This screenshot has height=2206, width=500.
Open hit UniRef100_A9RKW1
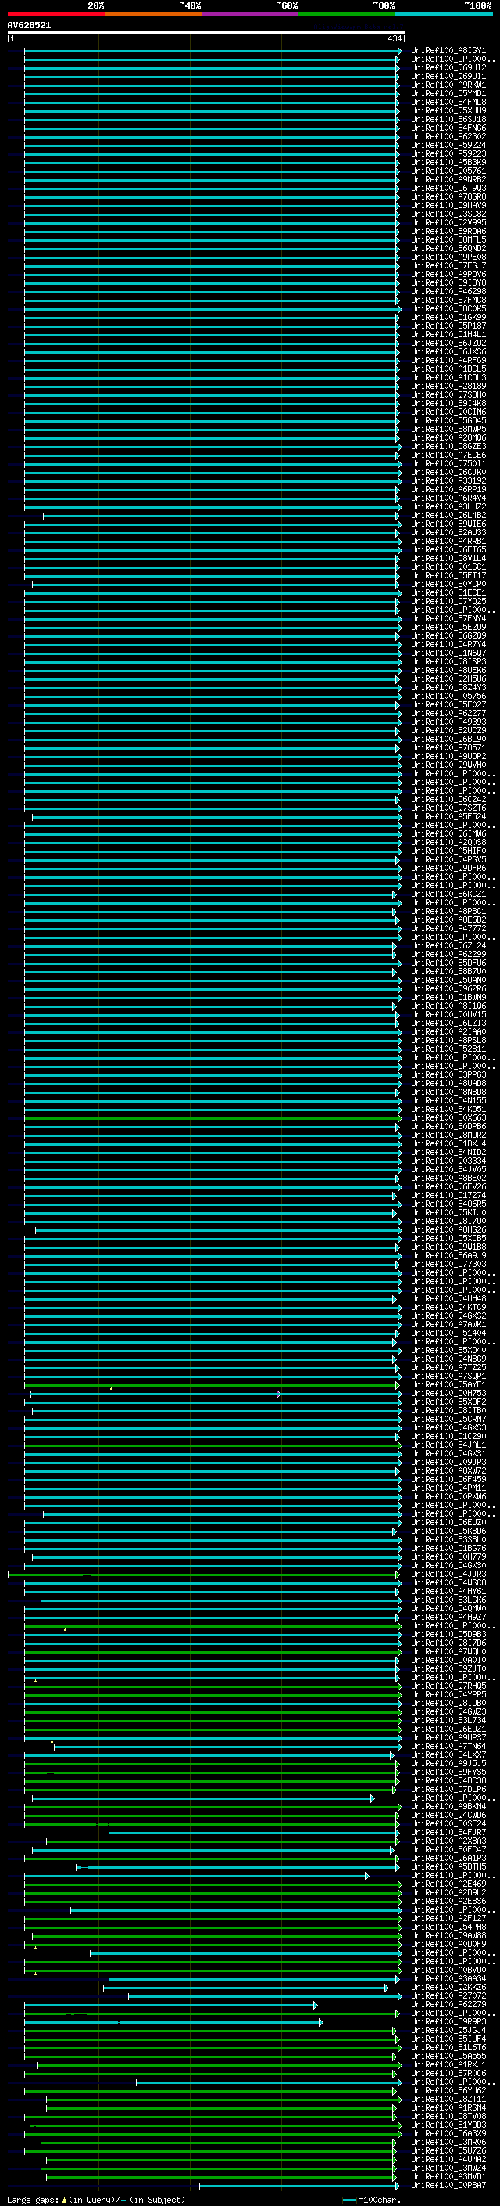[448, 85]
